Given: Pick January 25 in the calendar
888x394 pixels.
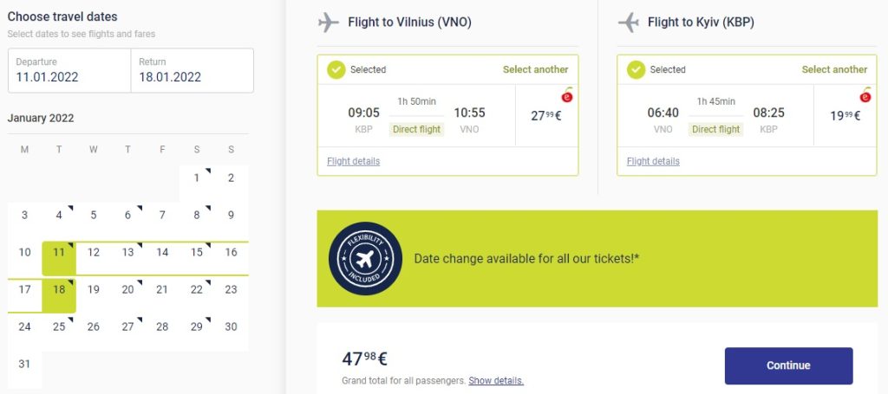Looking at the screenshot, I should (x=59, y=326).
